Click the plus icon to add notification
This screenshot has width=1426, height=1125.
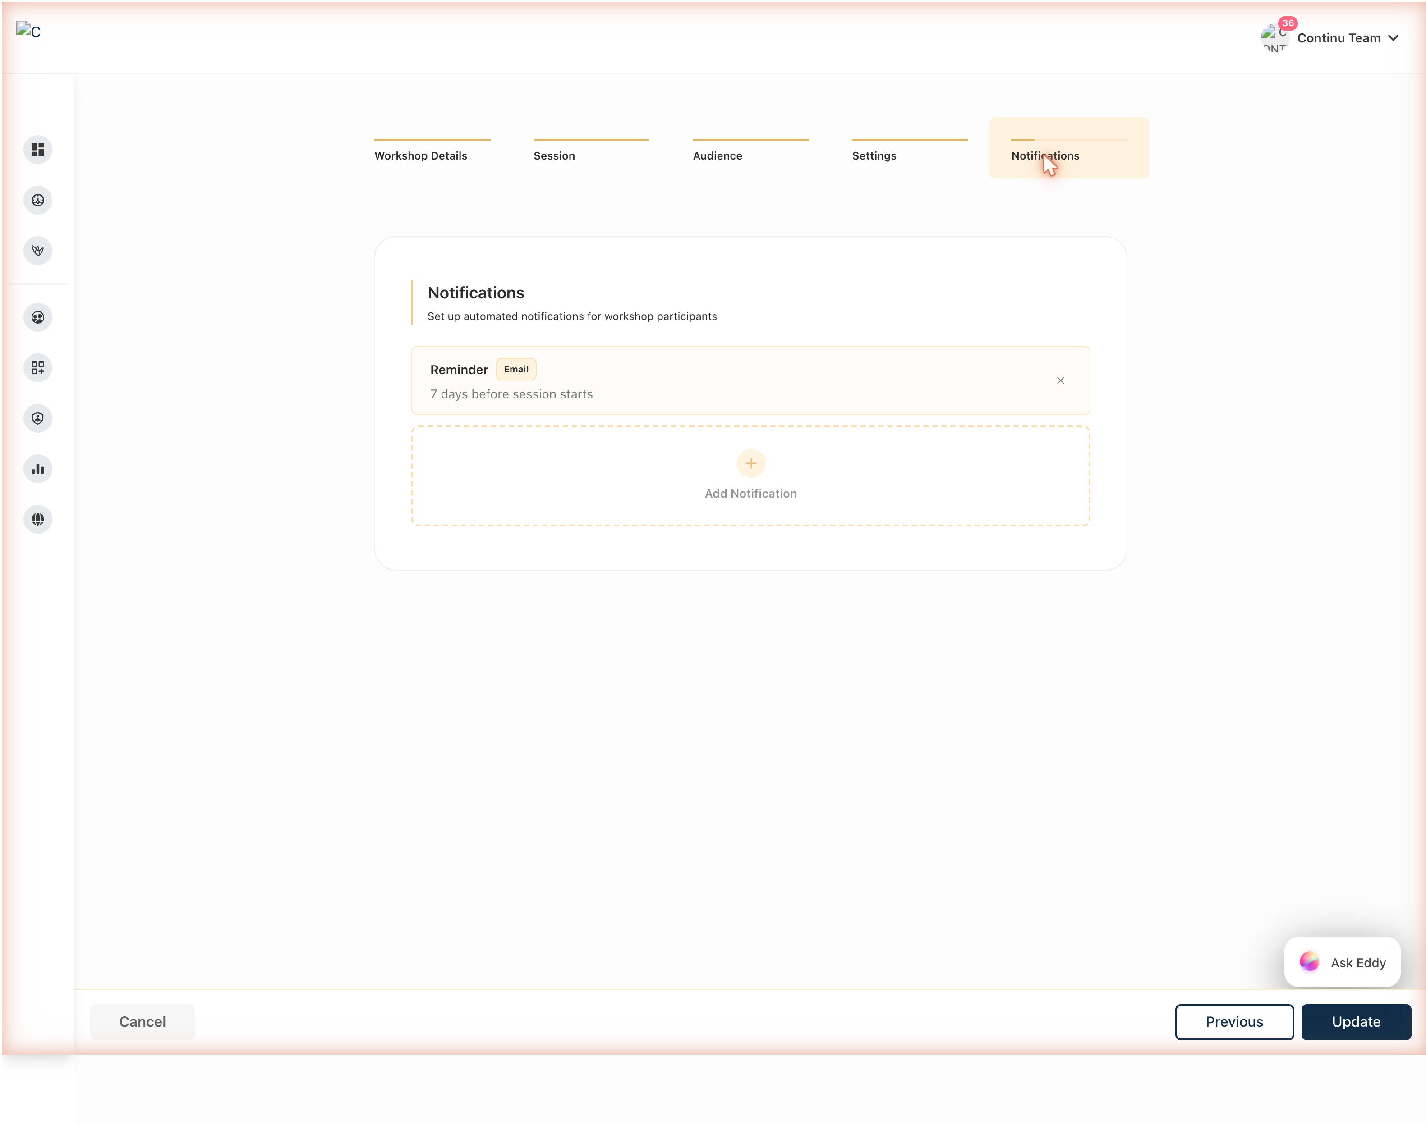point(750,464)
